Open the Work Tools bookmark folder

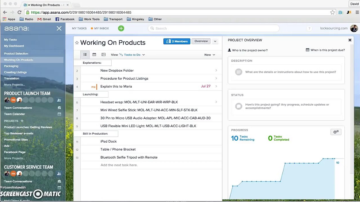(x=89, y=19)
